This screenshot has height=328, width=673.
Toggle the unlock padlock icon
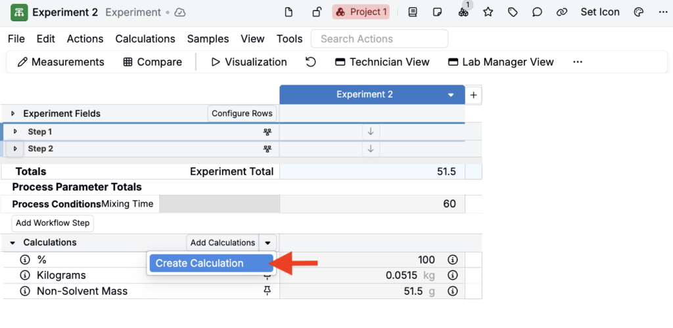pos(317,12)
